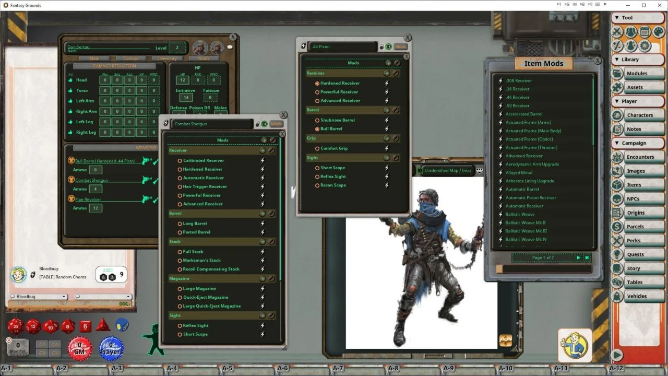Deselect Hardened Receiver on the .44 Pistol
Viewport: 668px width, 376px height.
(317, 84)
